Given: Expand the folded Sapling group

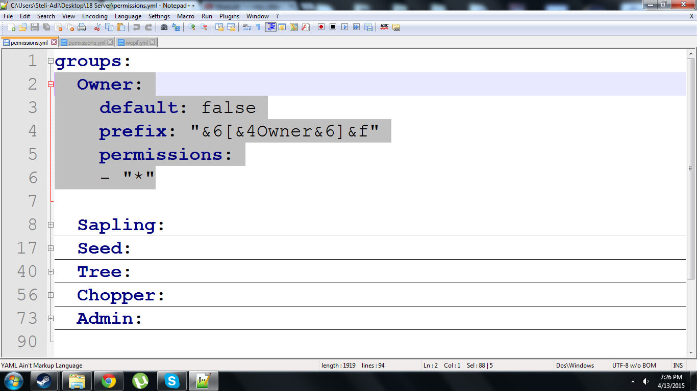Looking at the screenshot, I should click(51, 225).
